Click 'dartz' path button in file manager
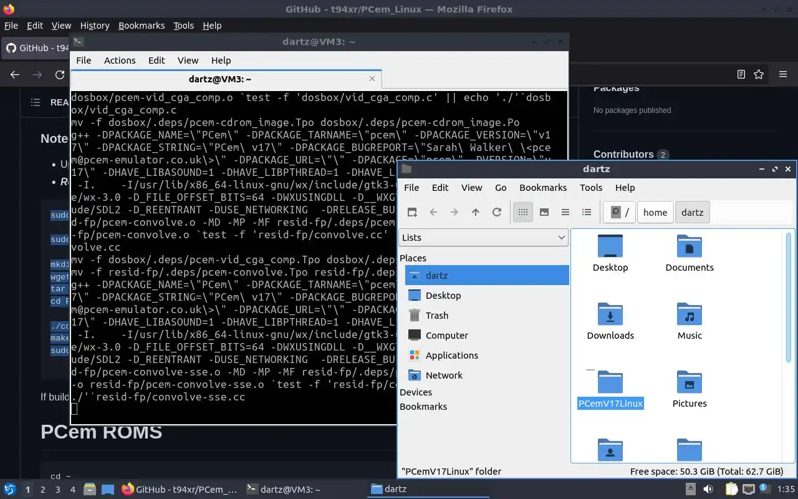This screenshot has width=798, height=499. click(x=693, y=212)
